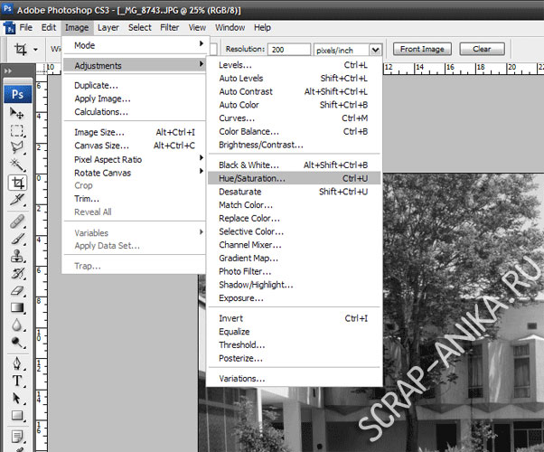Select the Pen tool
This screenshot has width=544, height=452.
(x=17, y=364)
